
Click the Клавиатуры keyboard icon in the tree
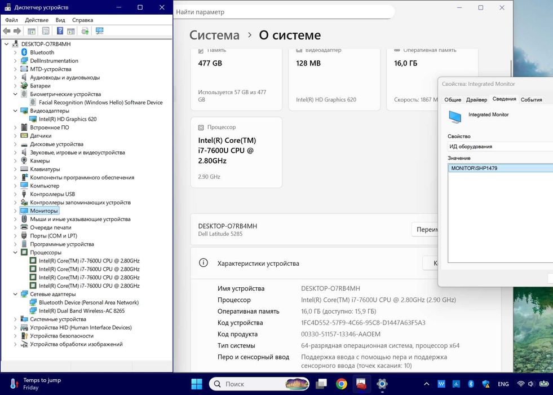point(24,169)
